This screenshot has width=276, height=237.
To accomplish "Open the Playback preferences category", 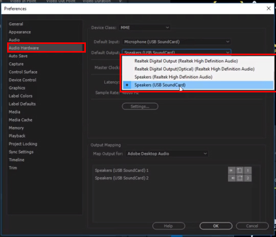I will 17,136.
